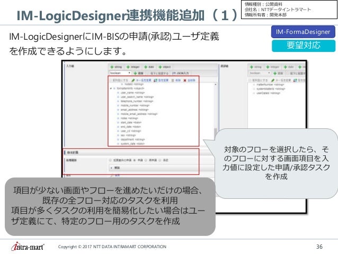Image resolution: width=338 pixels, height=254 pixels.
Task: Toggle array checkbox in input panel toolbar
Action: click(111, 80)
